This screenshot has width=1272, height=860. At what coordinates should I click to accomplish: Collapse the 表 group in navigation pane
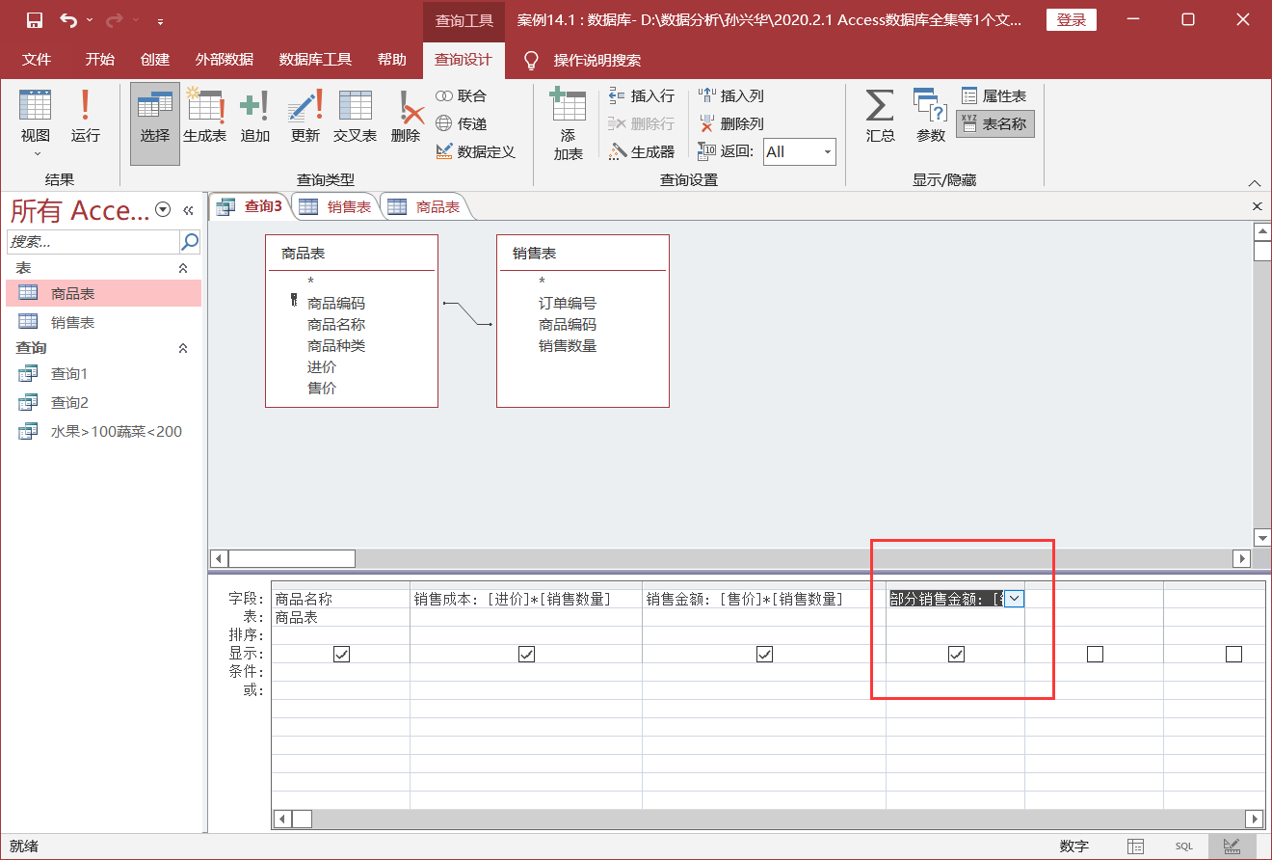[183, 268]
